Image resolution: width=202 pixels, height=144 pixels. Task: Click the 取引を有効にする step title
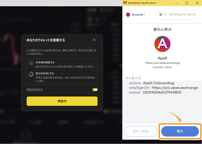click(x=45, y=74)
